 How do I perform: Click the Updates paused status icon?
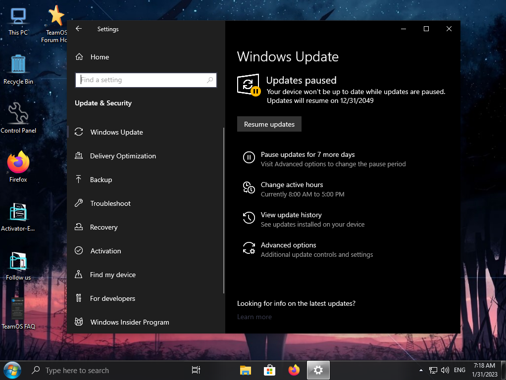pyautogui.click(x=249, y=85)
